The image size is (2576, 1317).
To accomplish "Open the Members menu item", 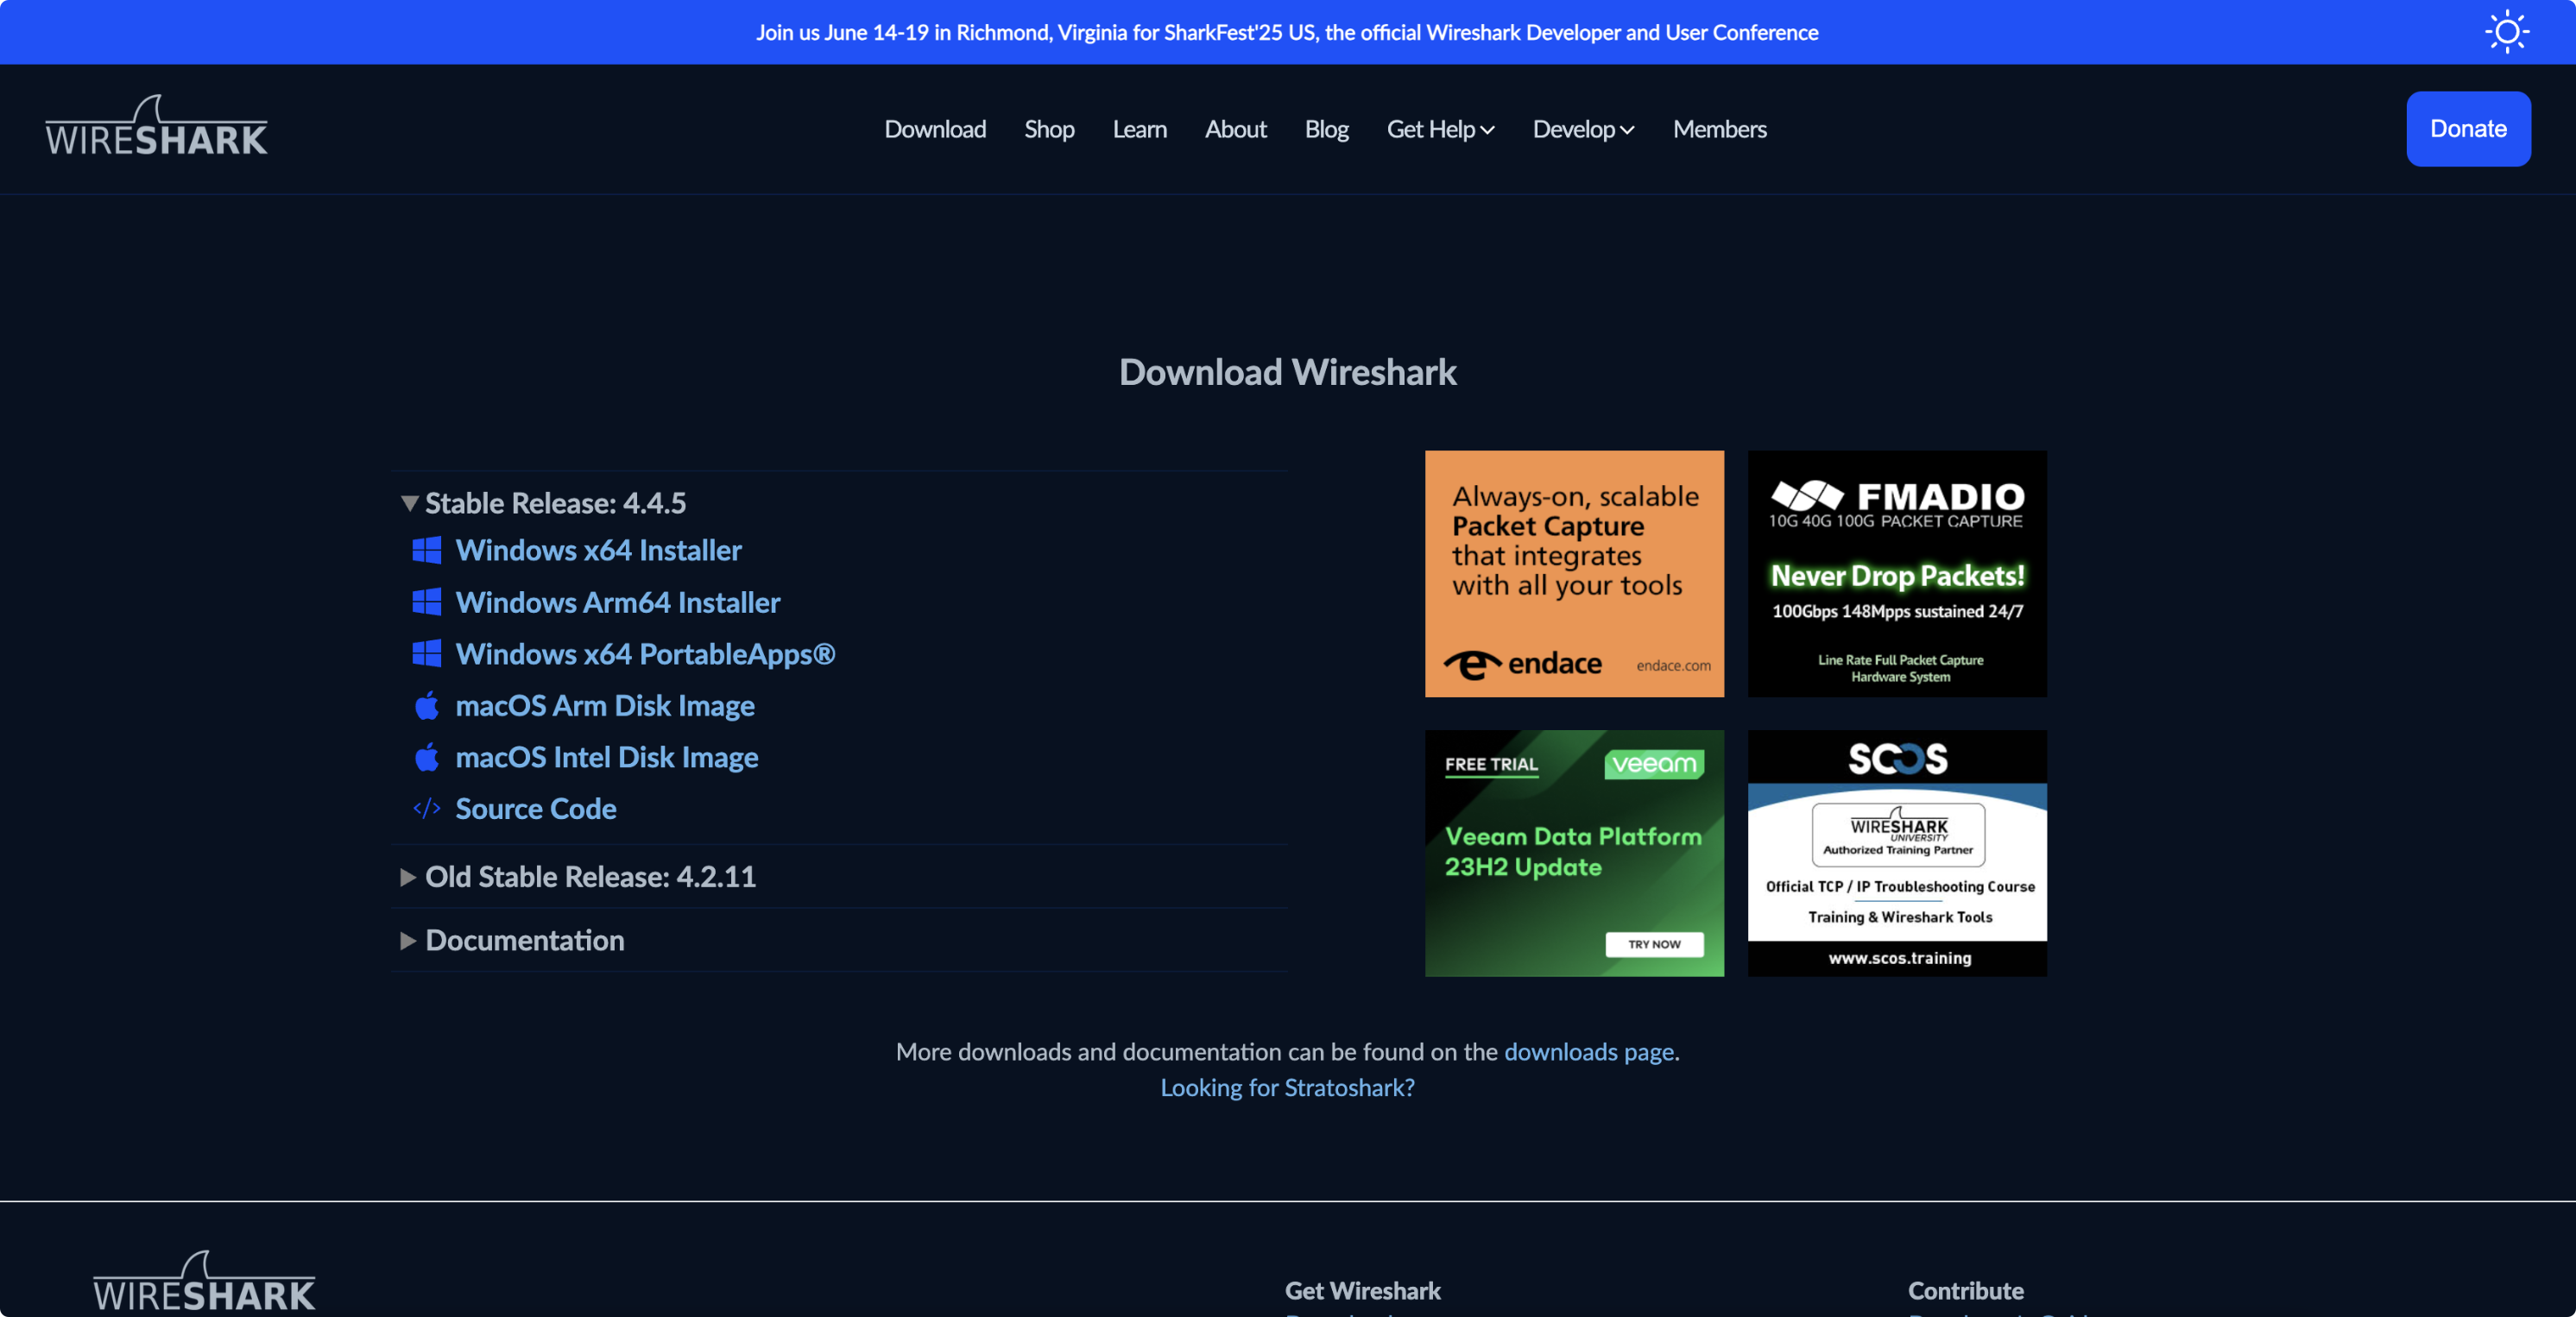I will coord(1719,129).
